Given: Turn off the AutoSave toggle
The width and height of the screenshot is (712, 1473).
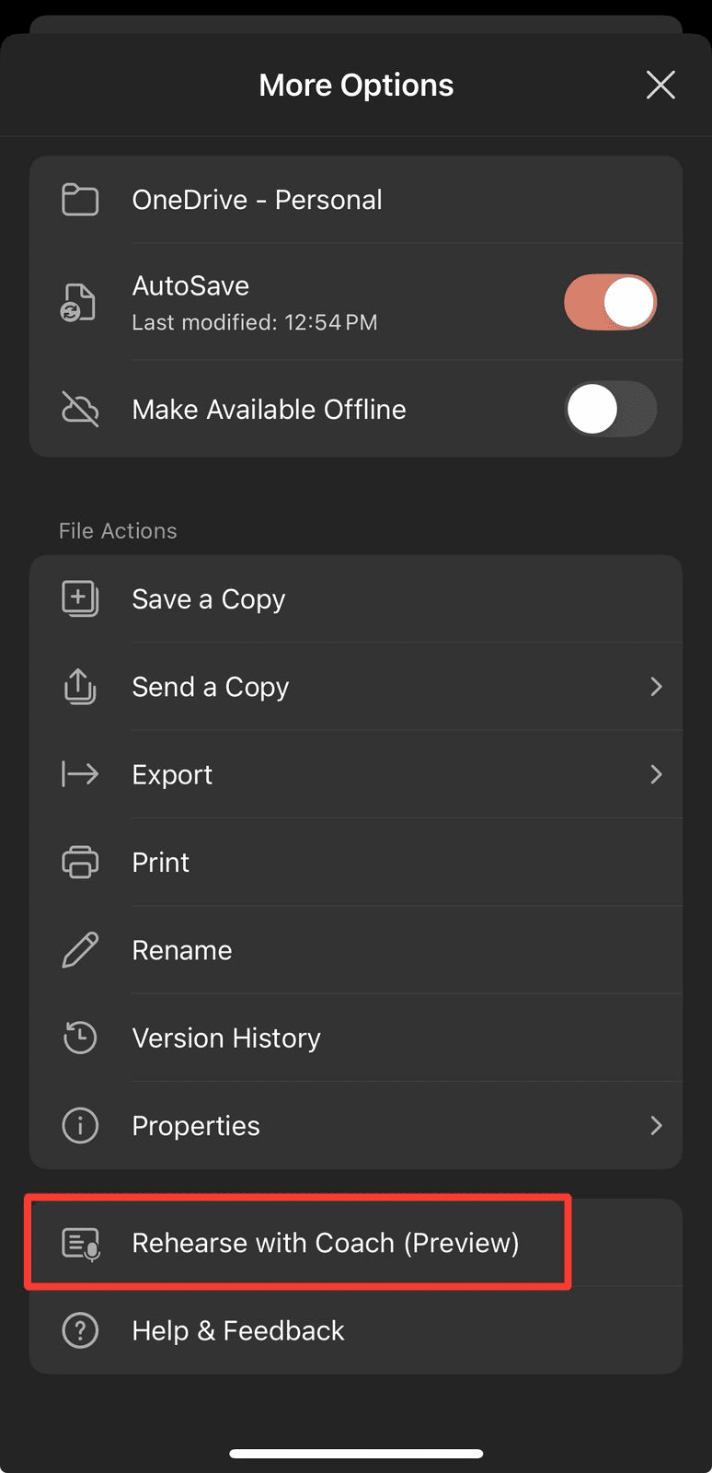Looking at the screenshot, I should (610, 302).
